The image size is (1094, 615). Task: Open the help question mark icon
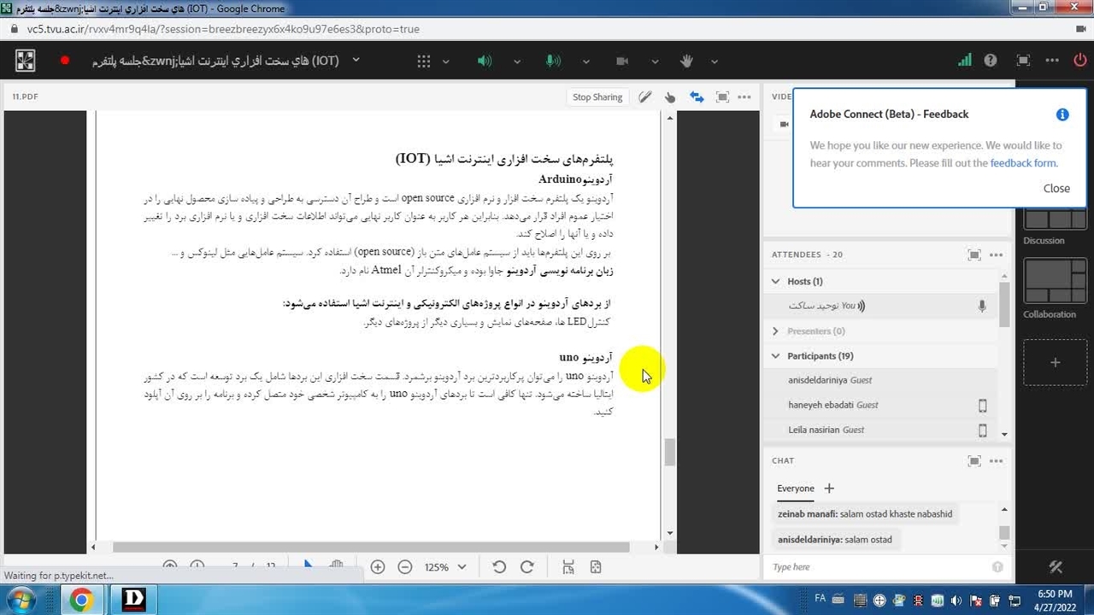[x=991, y=61]
